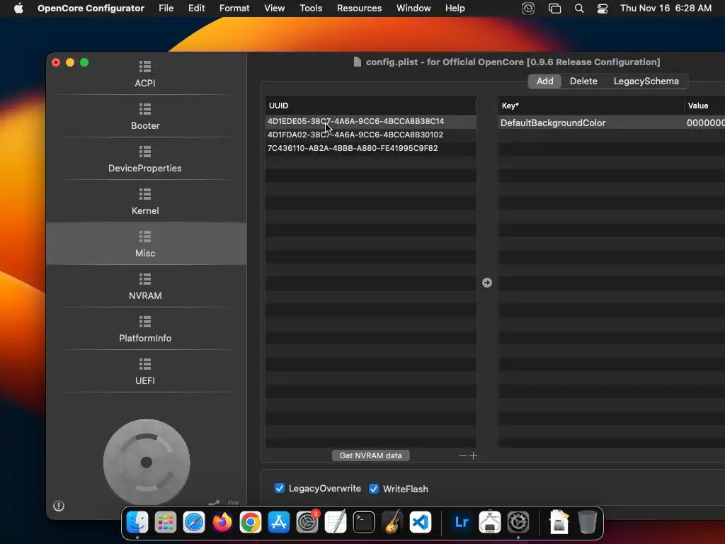Screen dimensions: 725x544
Task: Toggle the LegacyOverwrite checkbox
Action: tap(279, 489)
